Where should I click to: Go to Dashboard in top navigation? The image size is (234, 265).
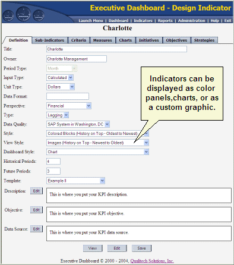click(118, 21)
